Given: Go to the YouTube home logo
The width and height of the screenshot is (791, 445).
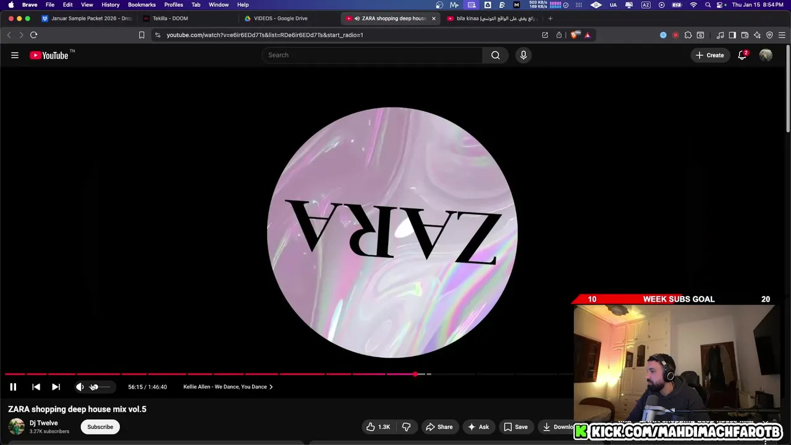Looking at the screenshot, I should [49, 55].
